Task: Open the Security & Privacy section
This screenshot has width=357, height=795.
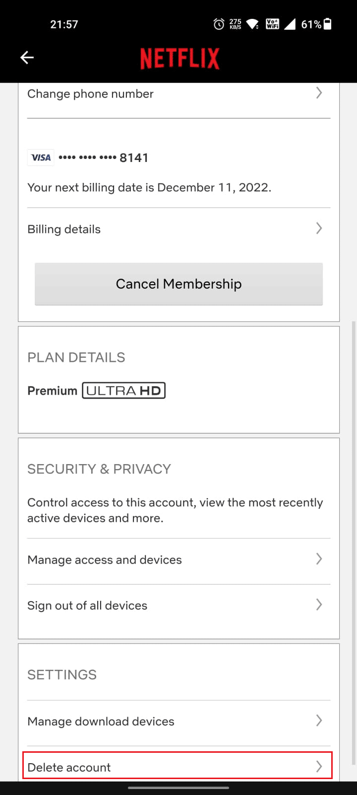Action: tap(99, 469)
